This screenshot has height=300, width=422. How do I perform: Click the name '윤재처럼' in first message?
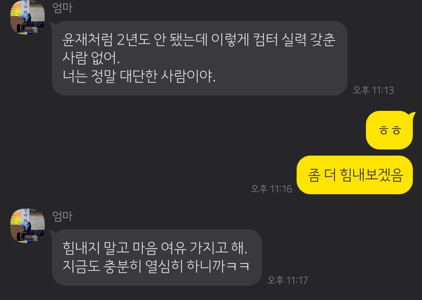coord(88,40)
